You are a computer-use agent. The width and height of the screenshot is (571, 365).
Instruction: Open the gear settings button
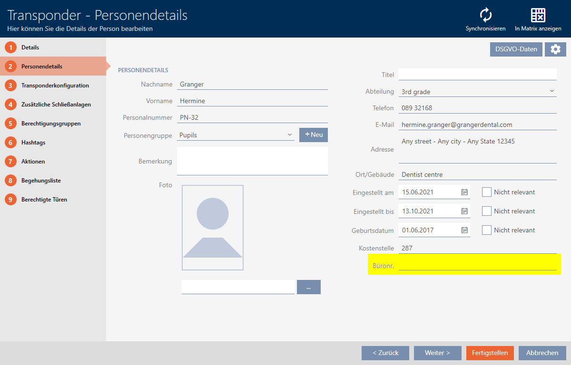click(x=555, y=49)
